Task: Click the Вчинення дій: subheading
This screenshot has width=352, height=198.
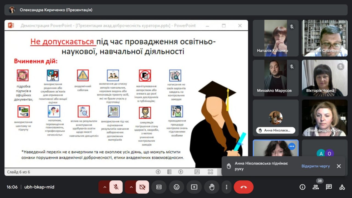Action: 36,61
